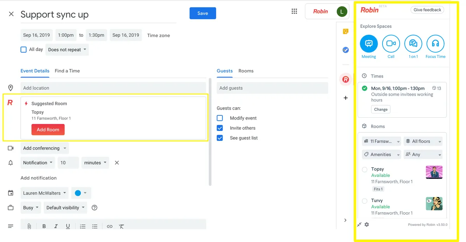Open the Notification type dropdown

click(38, 163)
